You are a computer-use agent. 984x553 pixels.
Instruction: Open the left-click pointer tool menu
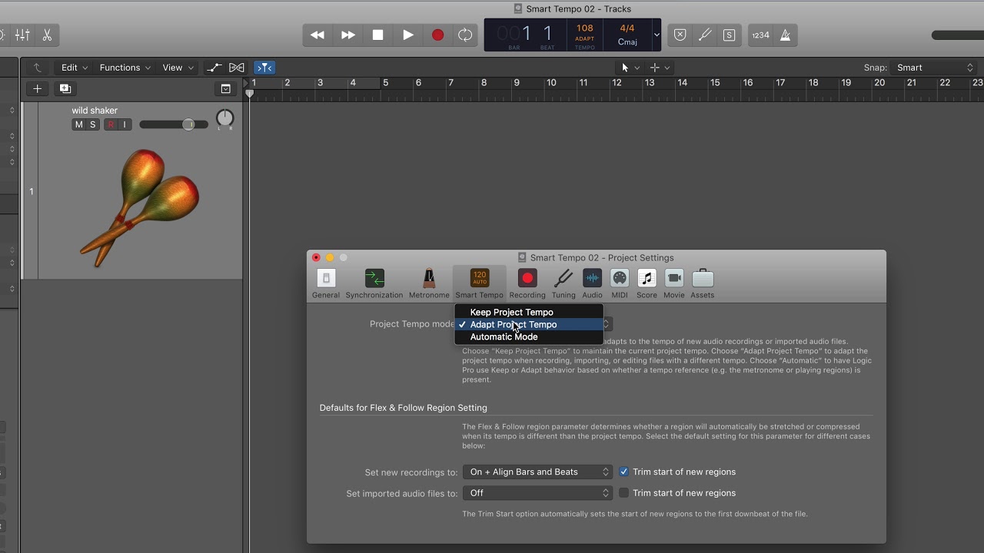click(x=630, y=68)
